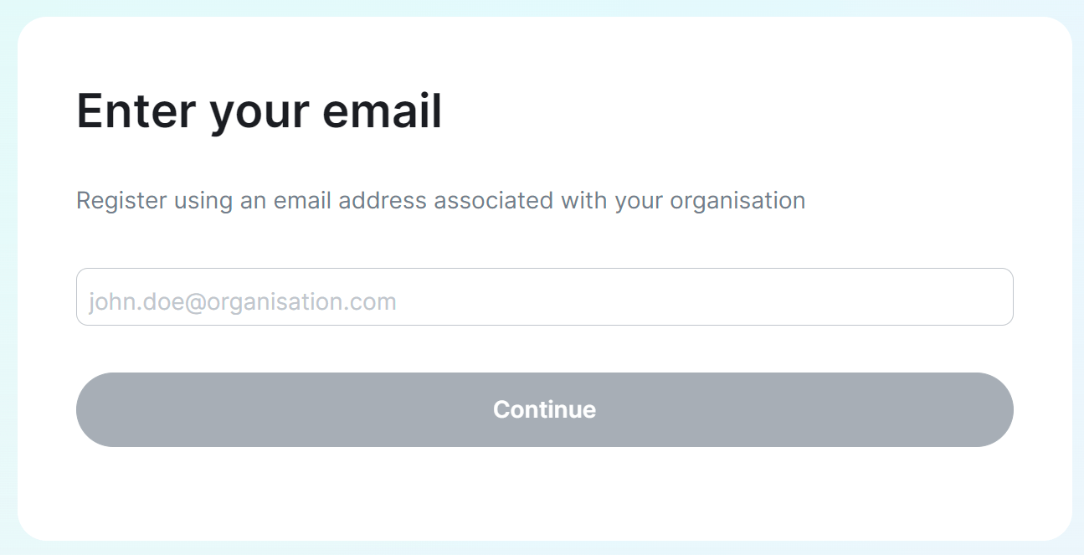Click the 'Enter your email' heading
This screenshot has height=555, width=1084.
pyautogui.click(x=259, y=112)
